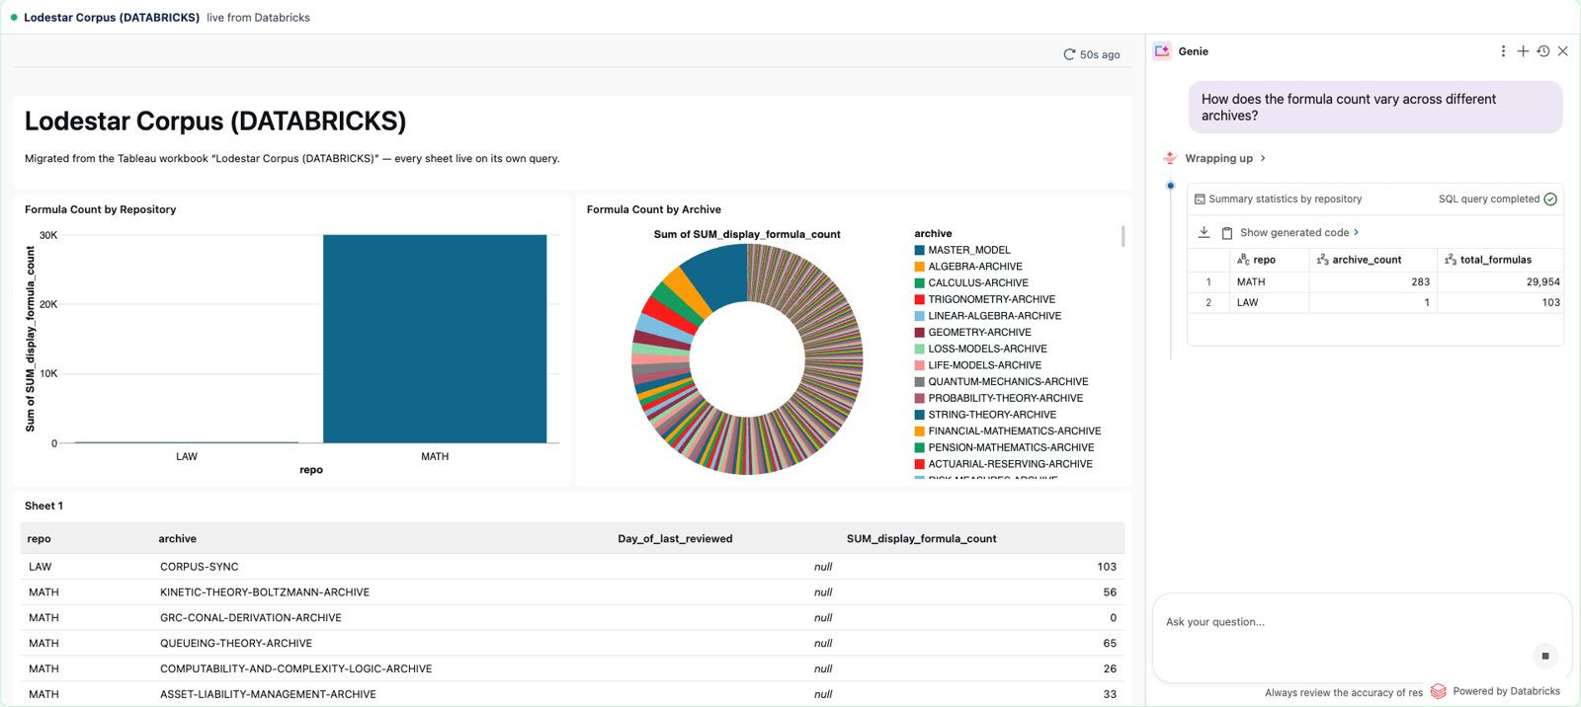
Task: Click Formula Count by Archive chart title
Action: click(x=654, y=209)
